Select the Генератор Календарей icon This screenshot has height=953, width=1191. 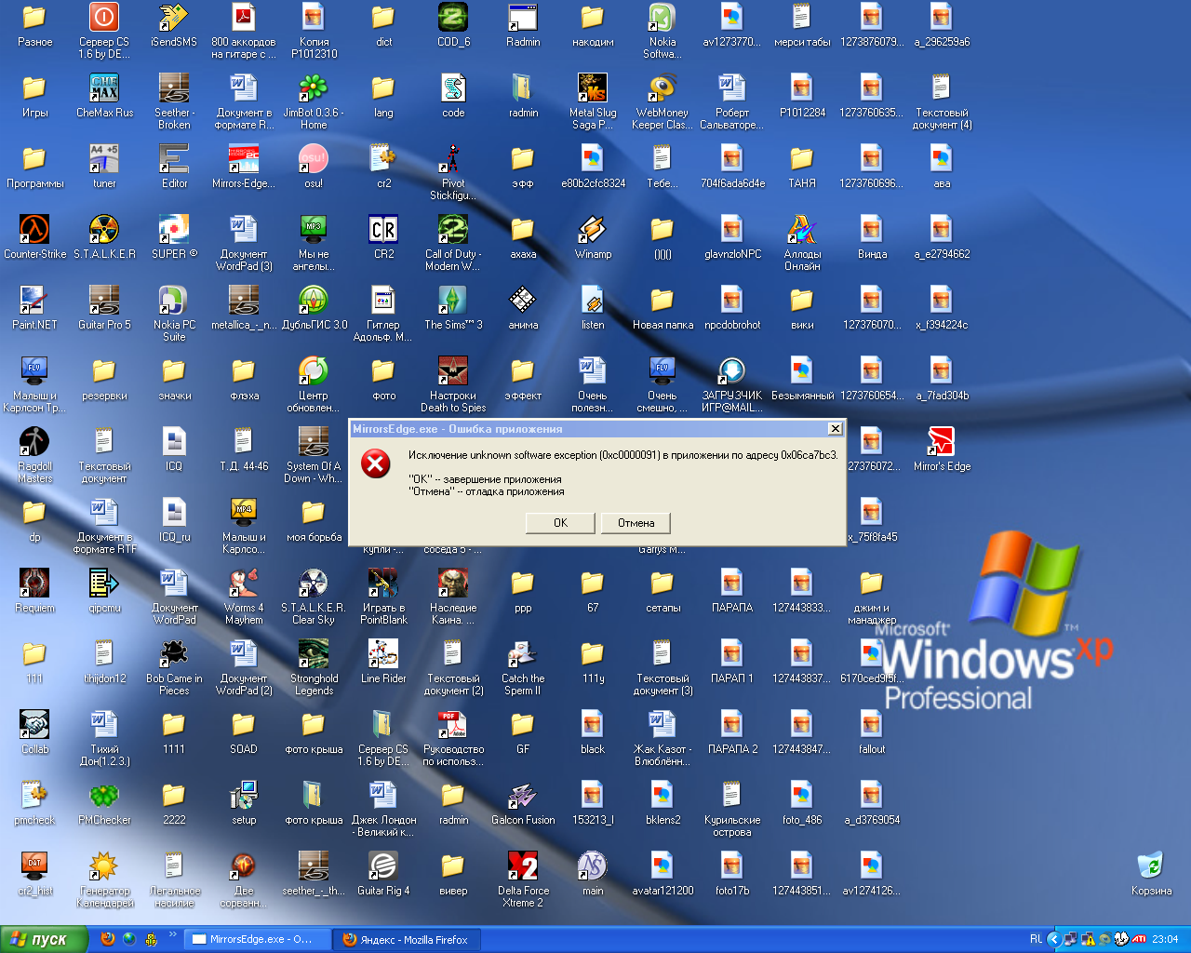point(104,879)
